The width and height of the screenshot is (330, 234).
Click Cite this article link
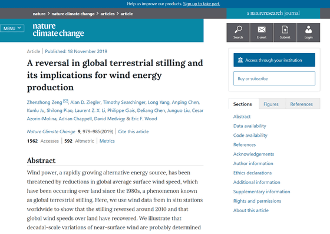pyautogui.click(x=133, y=131)
